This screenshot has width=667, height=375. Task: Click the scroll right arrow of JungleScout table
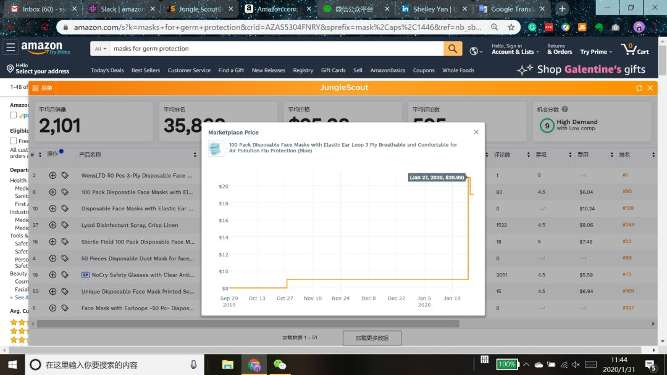[x=653, y=324]
